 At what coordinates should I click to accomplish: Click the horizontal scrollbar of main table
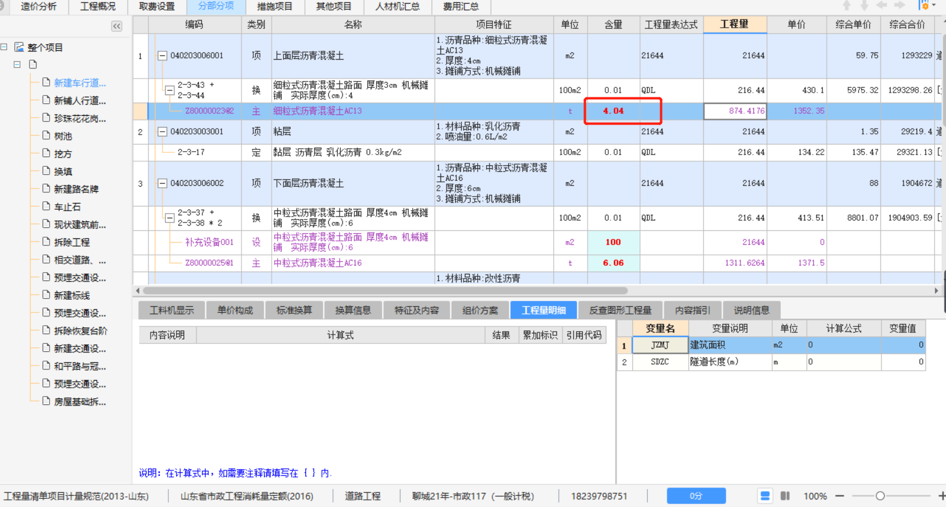(385, 290)
